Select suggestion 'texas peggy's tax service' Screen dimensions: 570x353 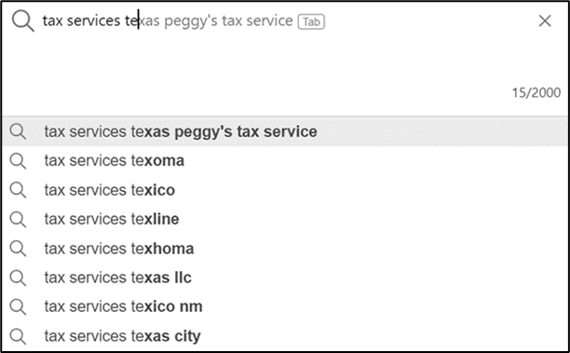pos(285,131)
